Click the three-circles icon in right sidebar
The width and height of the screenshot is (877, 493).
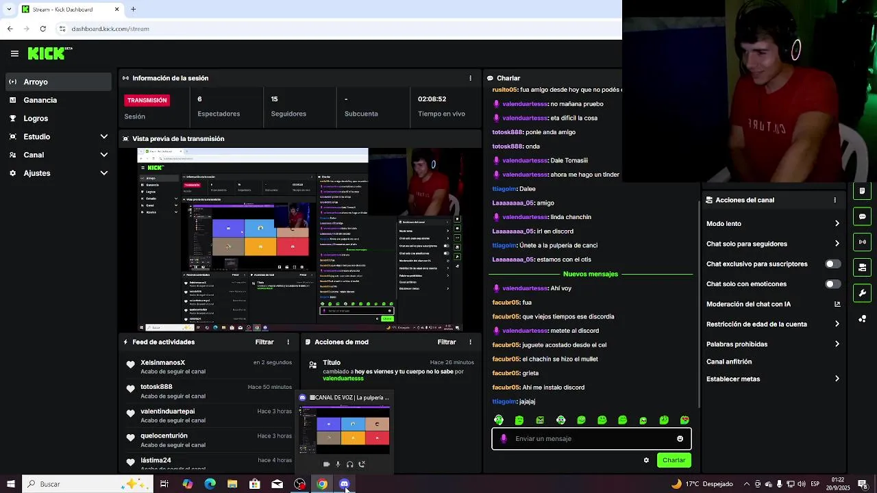[x=862, y=318]
